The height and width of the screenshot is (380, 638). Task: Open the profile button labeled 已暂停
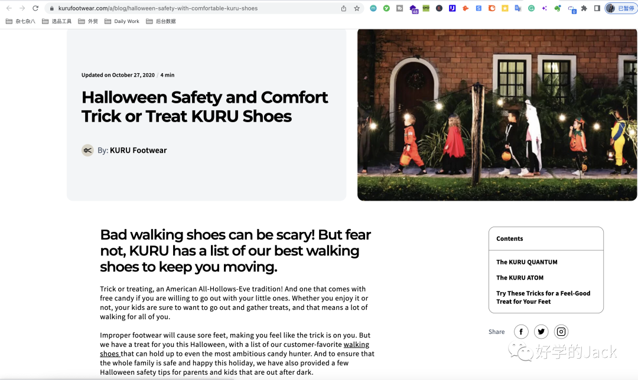(621, 8)
